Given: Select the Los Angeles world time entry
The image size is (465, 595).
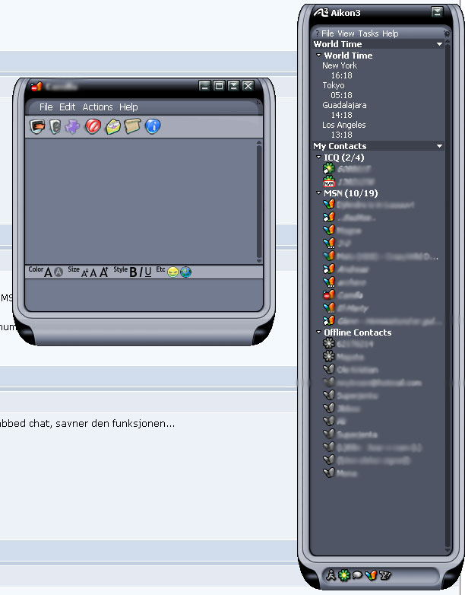Looking at the screenshot, I should 343,125.
